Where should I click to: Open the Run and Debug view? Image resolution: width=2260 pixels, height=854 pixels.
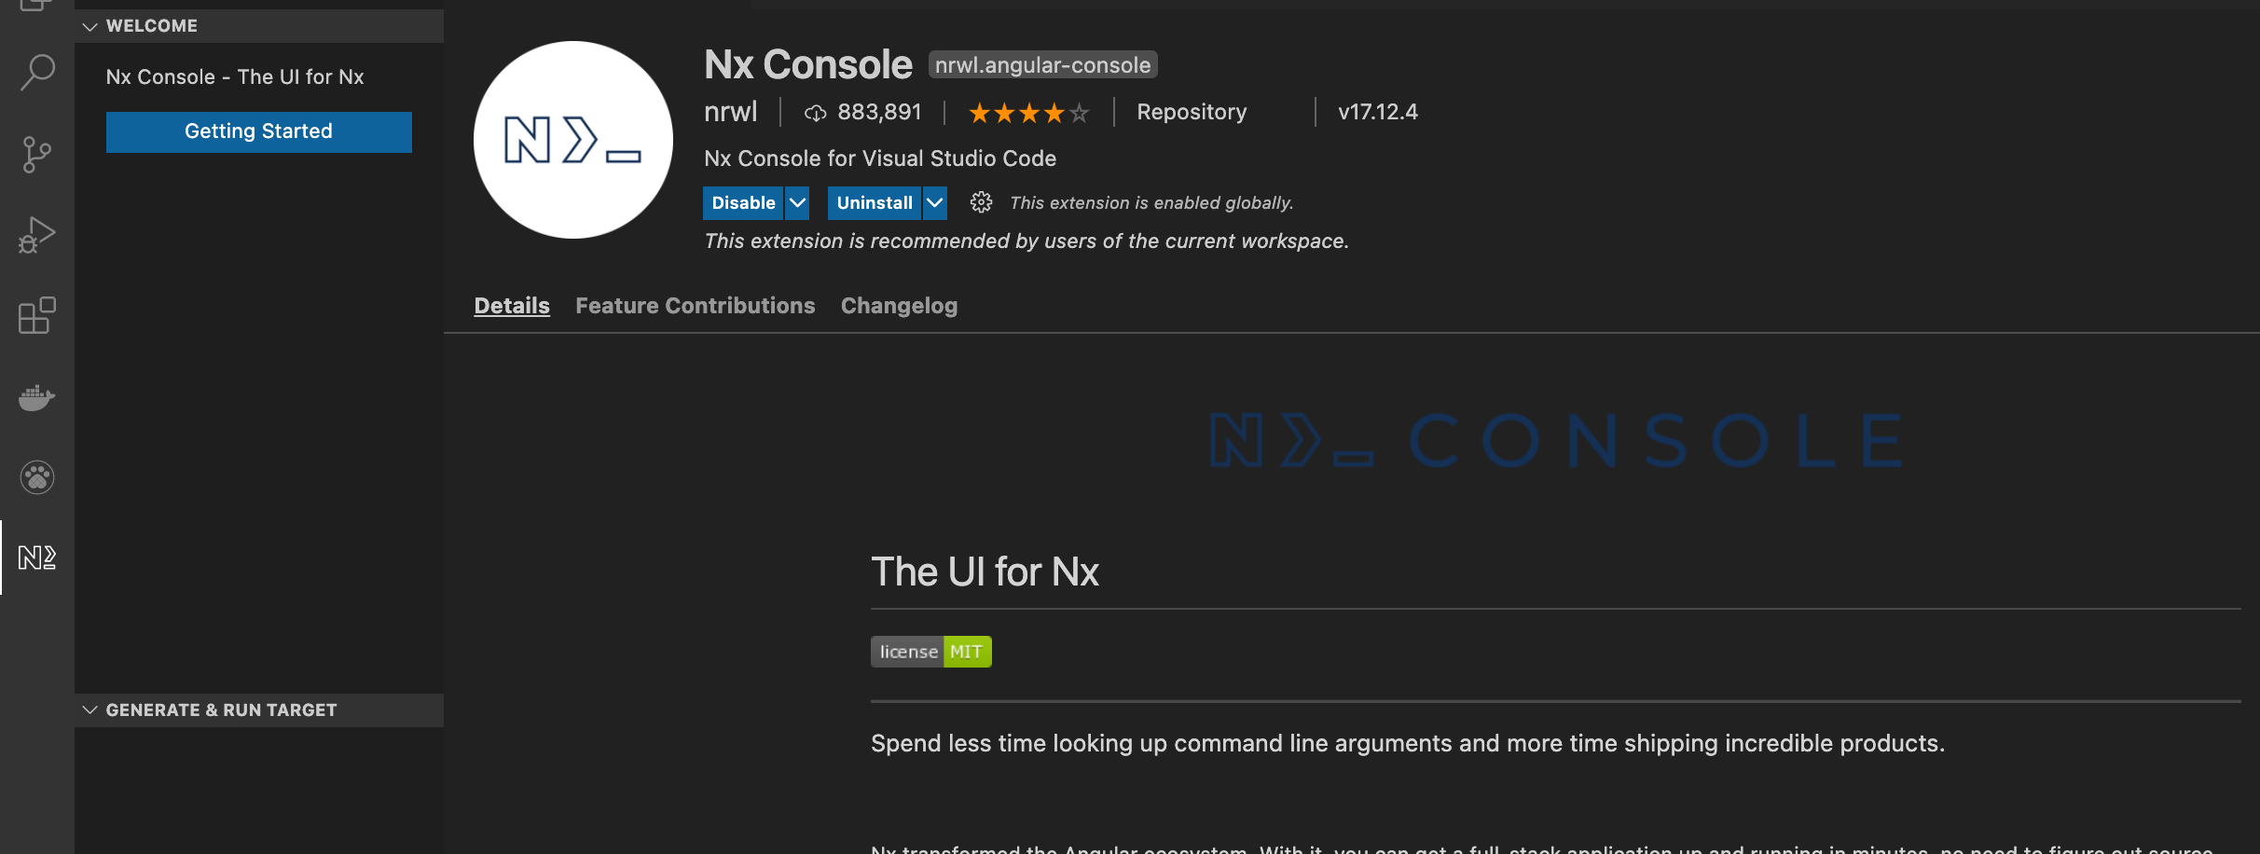37,235
